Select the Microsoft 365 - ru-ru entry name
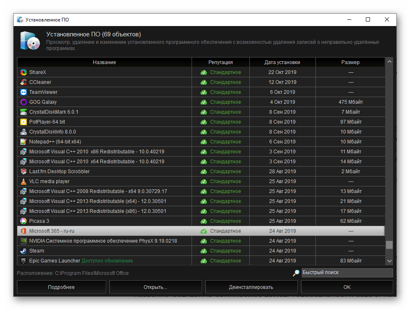Viewport: 410px width, 310px height. (x=52, y=231)
